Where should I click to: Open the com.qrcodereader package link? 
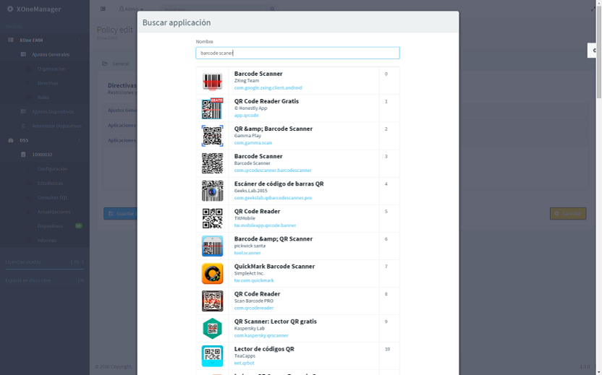(x=254, y=308)
